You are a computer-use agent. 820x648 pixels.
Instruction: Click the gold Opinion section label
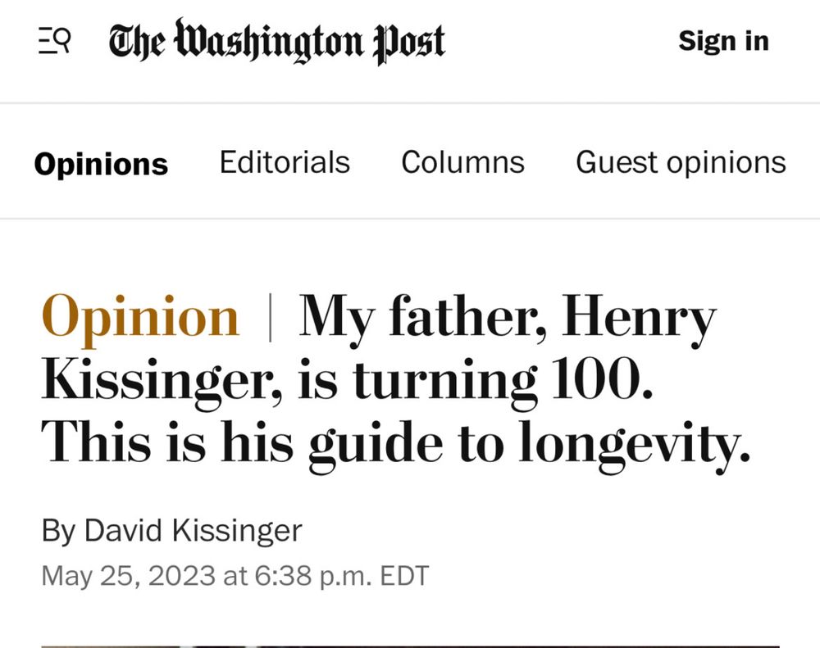coord(141,318)
